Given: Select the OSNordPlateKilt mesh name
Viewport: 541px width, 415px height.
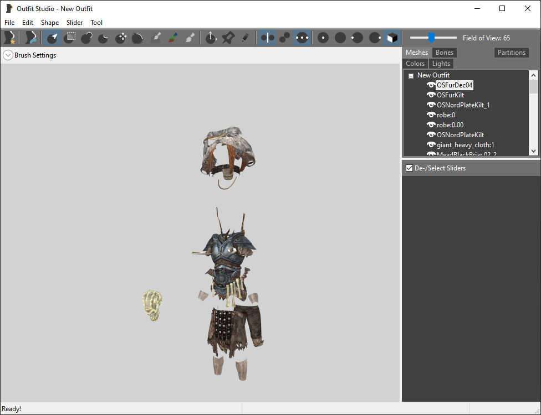Looking at the screenshot, I should tap(460, 135).
